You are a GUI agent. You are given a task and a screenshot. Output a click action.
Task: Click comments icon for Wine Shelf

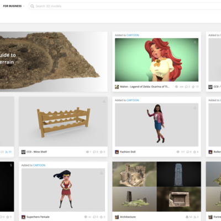coord(94,152)
